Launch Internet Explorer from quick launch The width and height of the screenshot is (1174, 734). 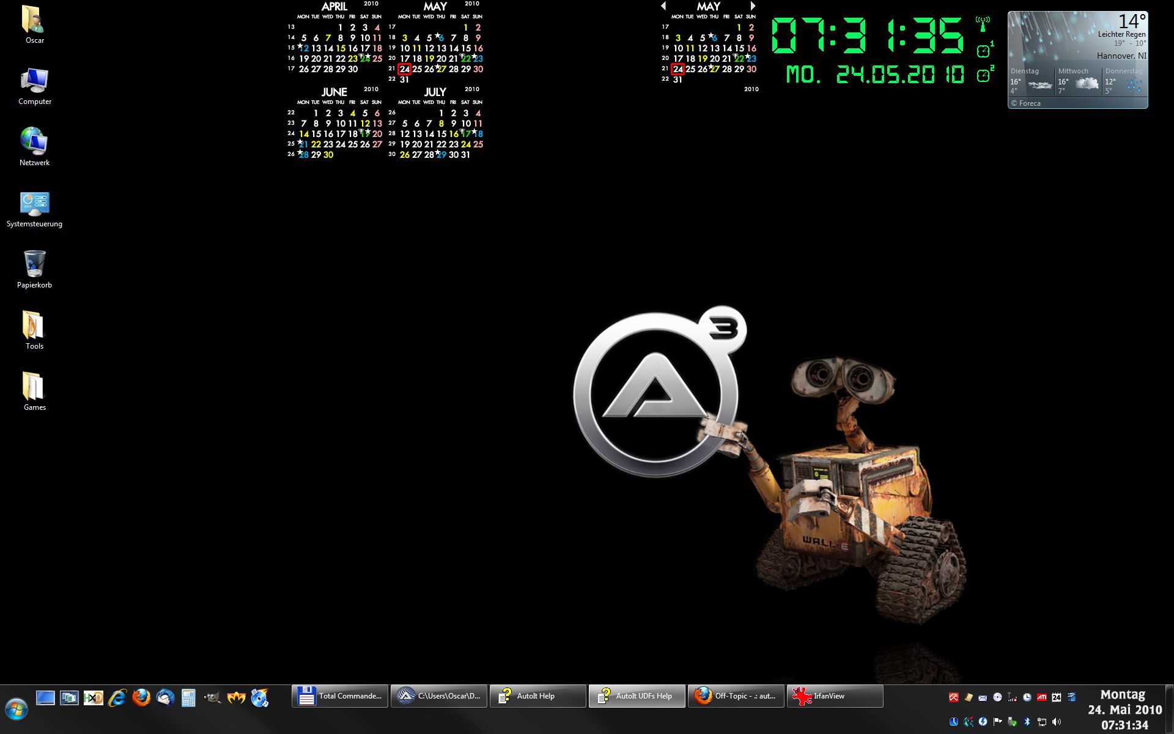(x=117, y=697)
